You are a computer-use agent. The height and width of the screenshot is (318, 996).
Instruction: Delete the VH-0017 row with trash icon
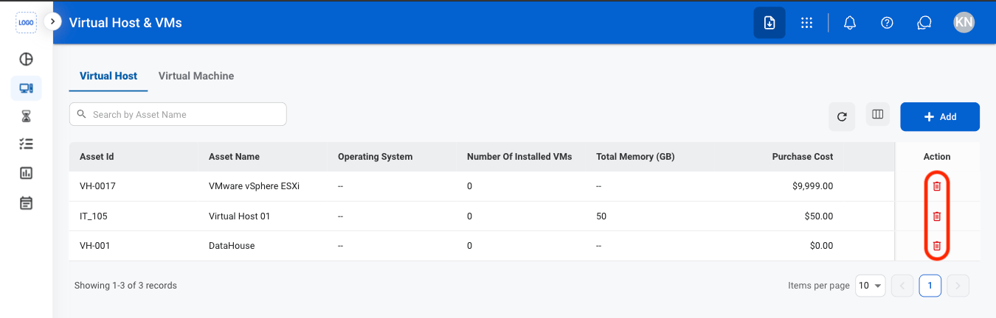(x=937, y=186)
